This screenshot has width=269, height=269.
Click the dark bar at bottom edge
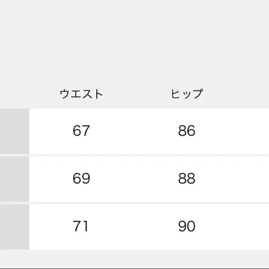pyautogui.click(x=134, y=268)
